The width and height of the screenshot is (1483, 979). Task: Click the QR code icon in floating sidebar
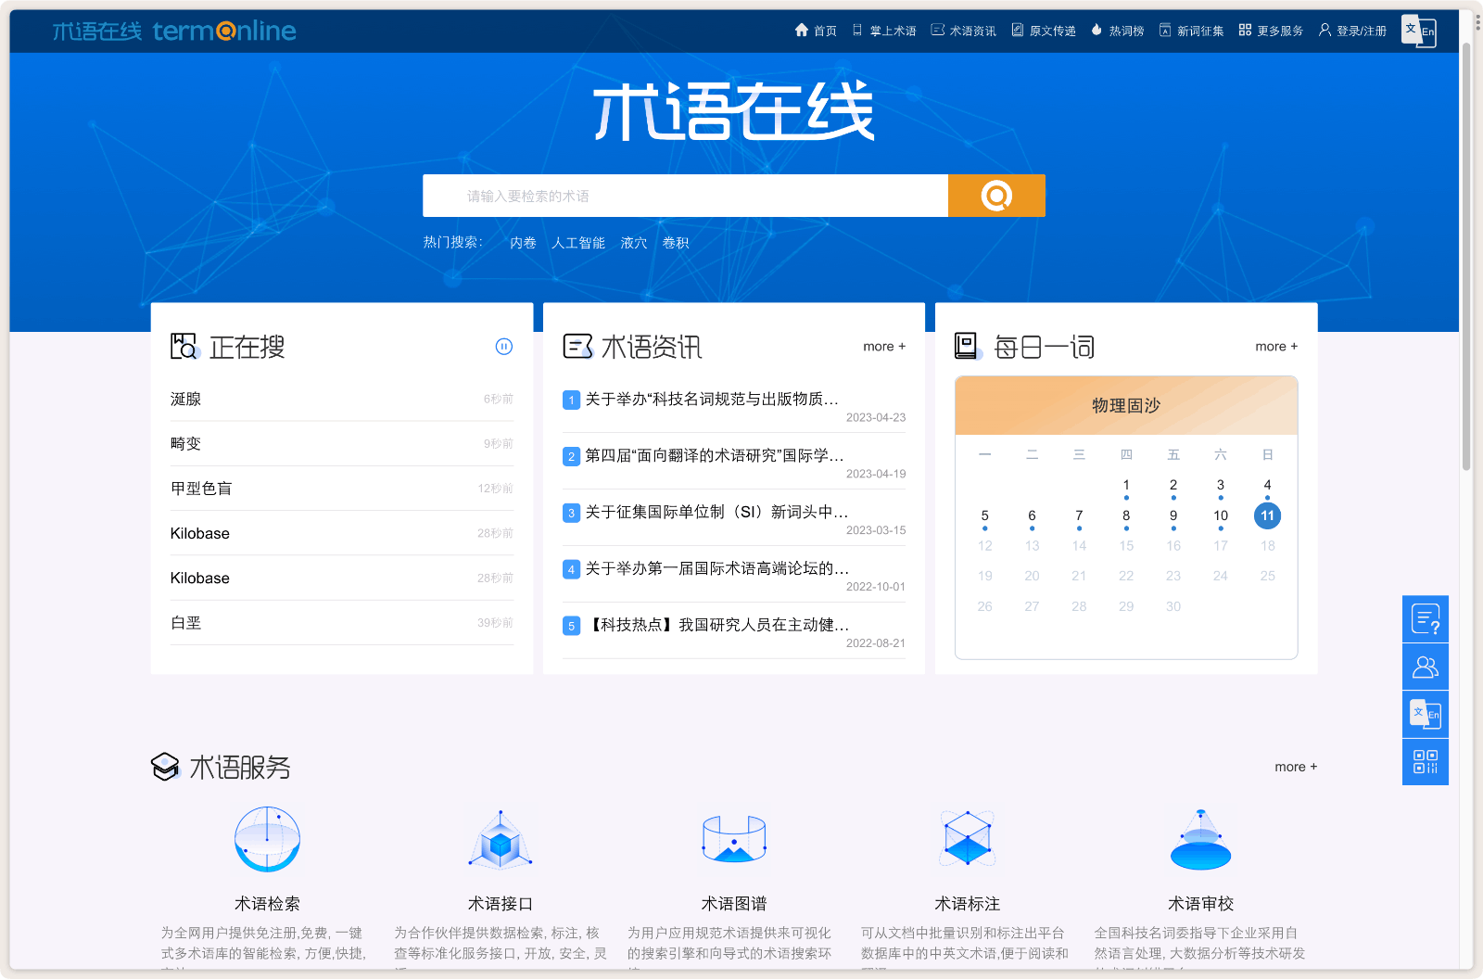pos(1425,761)
